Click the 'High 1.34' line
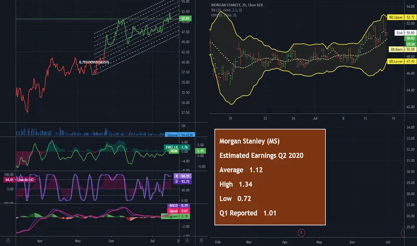 tap(236, 184)
